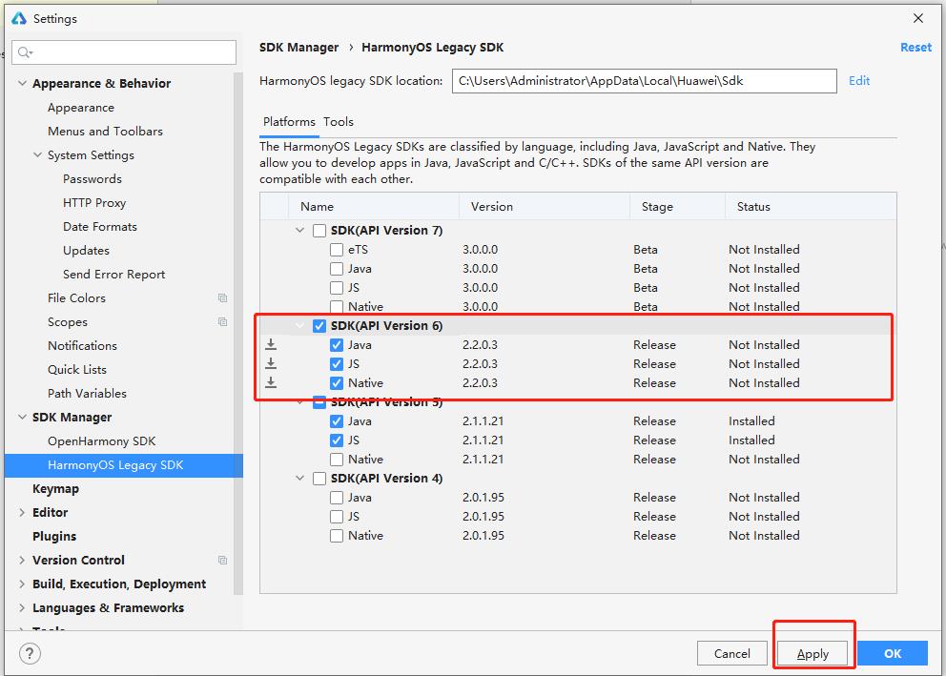Open the Appearance settings page
Image resolution: width=946 pixels, height=676 pixels.
point(81,108)
